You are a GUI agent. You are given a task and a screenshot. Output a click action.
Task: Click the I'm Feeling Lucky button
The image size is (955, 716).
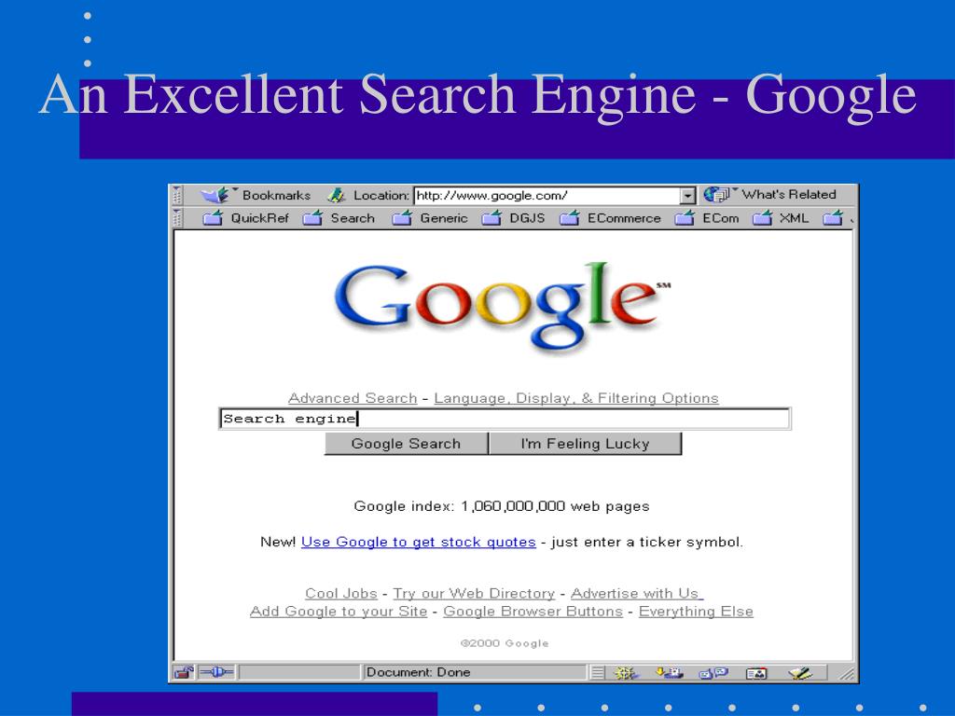(586, 444)
